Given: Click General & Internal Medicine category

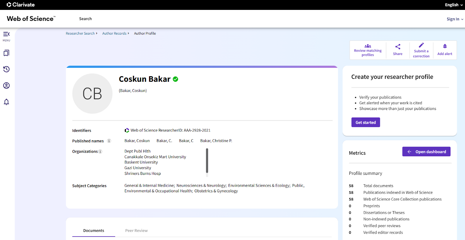Looking at the screenshot, I should point(149,186).
